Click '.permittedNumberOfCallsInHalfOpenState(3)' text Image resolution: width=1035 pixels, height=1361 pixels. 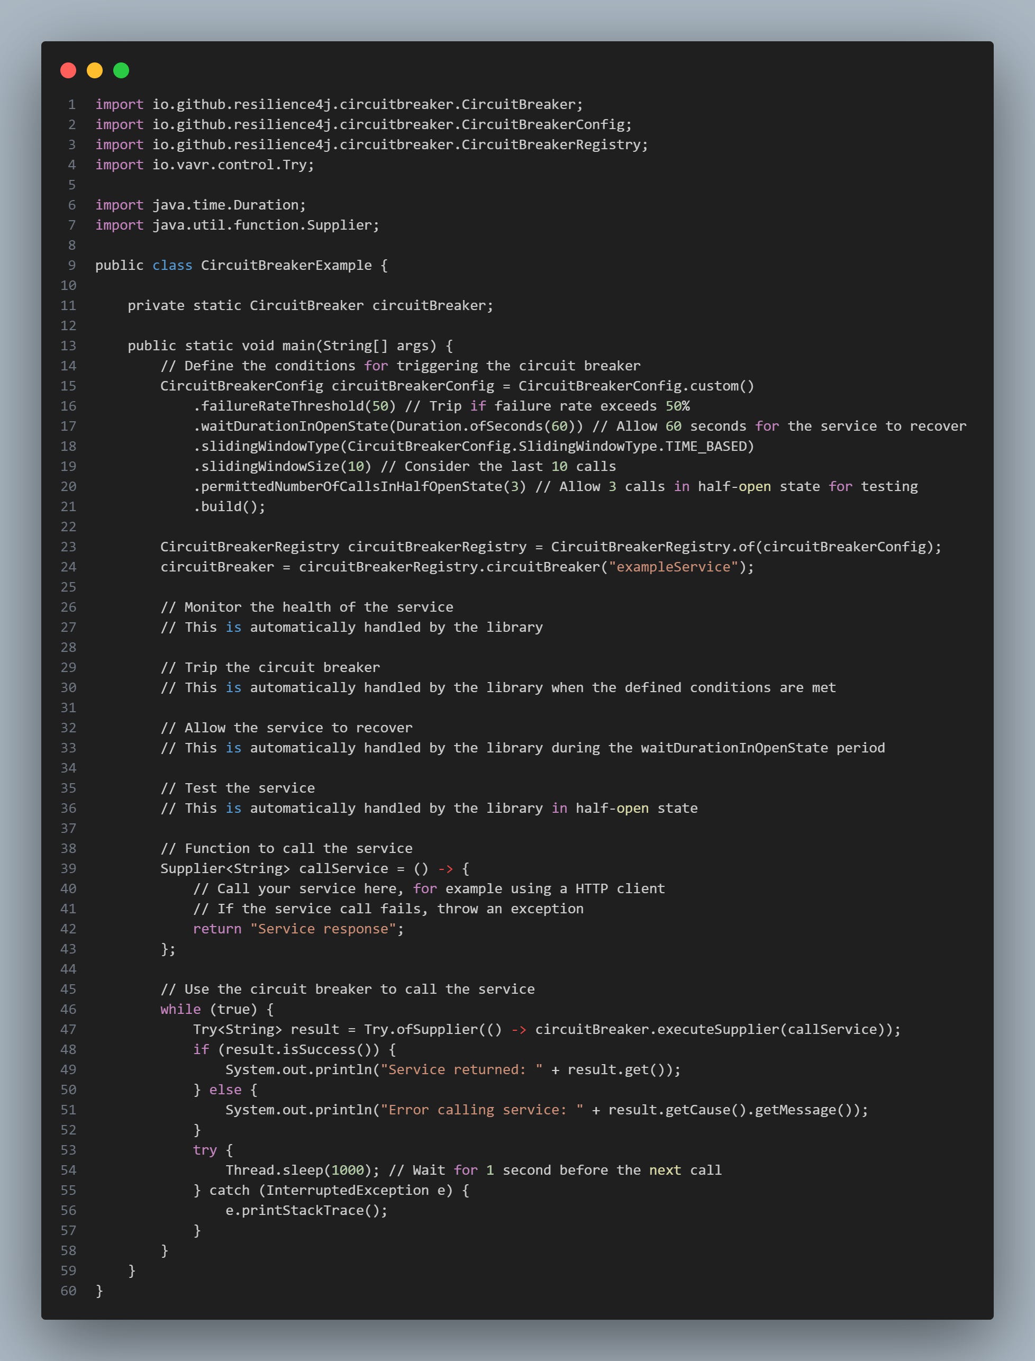click(360, 487)
